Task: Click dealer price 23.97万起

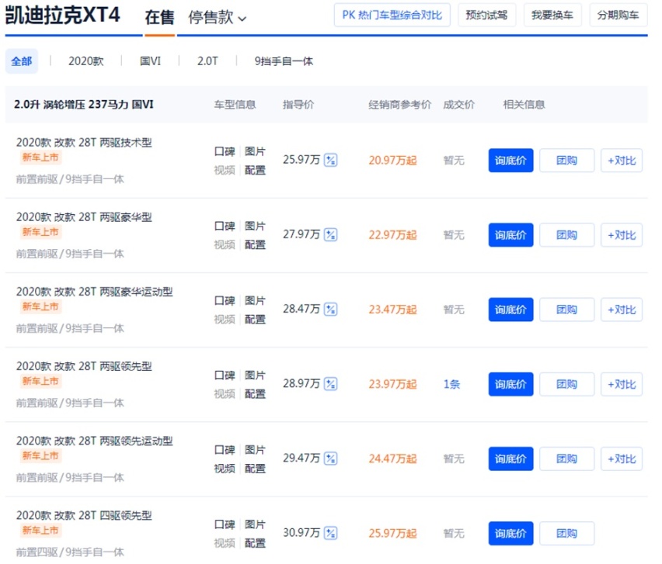Action: click(392, 384)
